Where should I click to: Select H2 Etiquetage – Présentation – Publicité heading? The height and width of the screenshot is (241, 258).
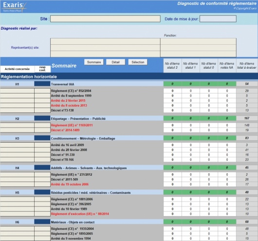tap(78, 119)
